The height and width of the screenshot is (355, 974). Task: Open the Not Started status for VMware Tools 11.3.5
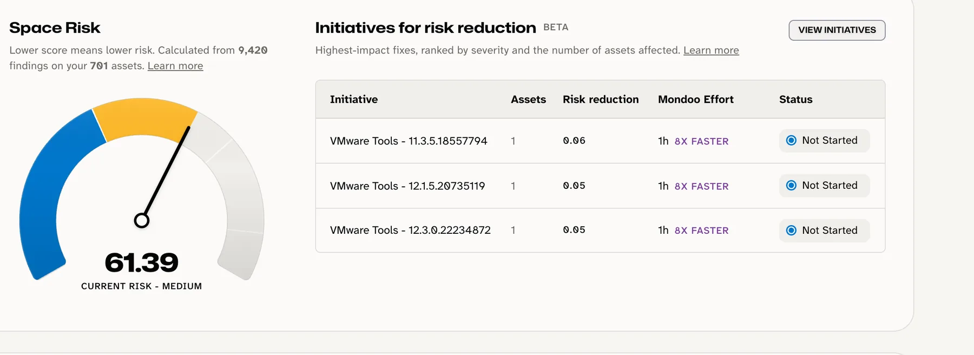coord(824,141)
